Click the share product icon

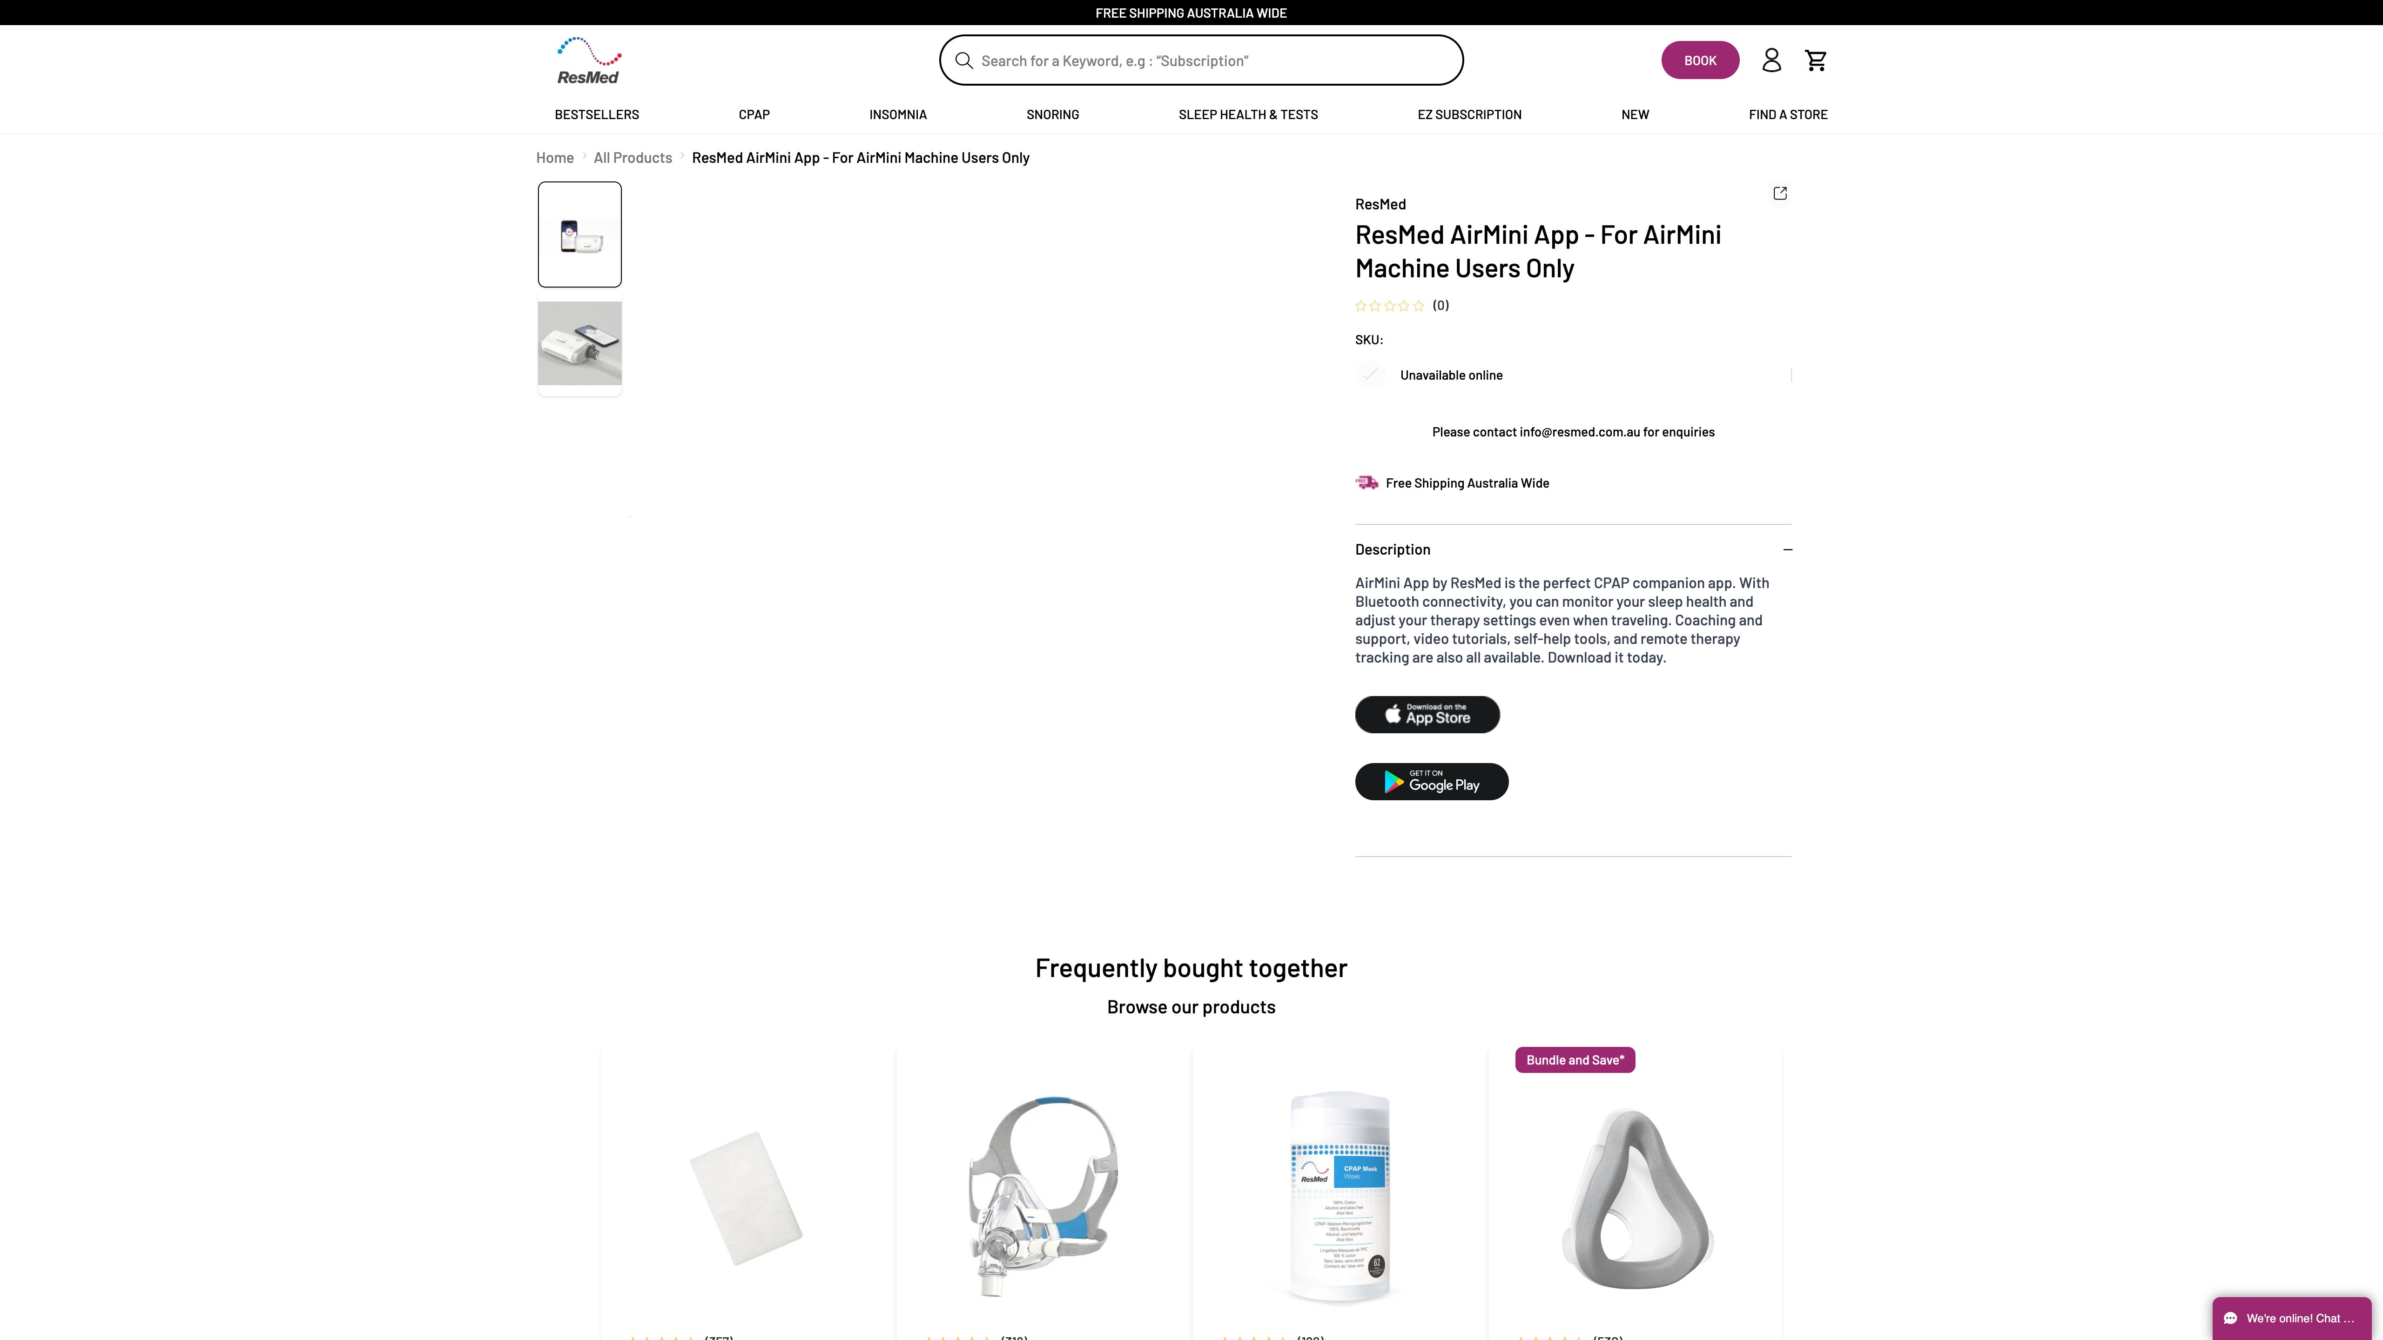(x=1779, y=193)
